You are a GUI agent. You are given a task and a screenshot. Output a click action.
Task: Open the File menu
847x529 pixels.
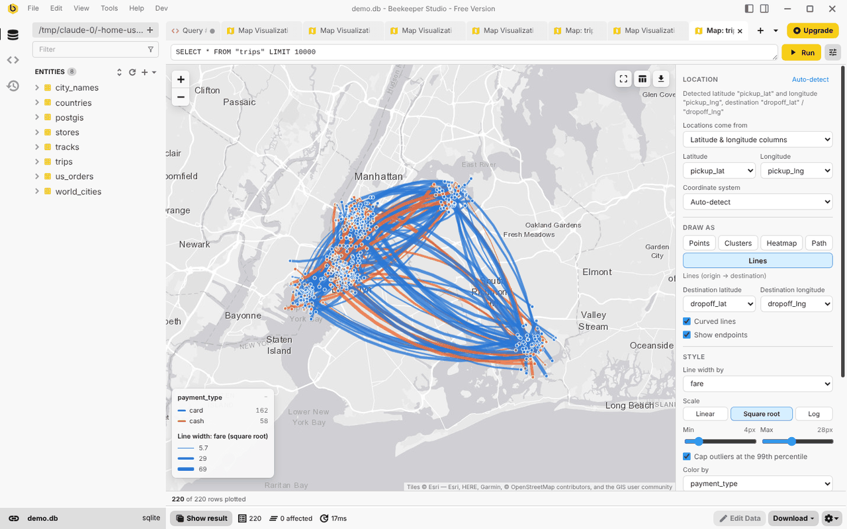33,9
